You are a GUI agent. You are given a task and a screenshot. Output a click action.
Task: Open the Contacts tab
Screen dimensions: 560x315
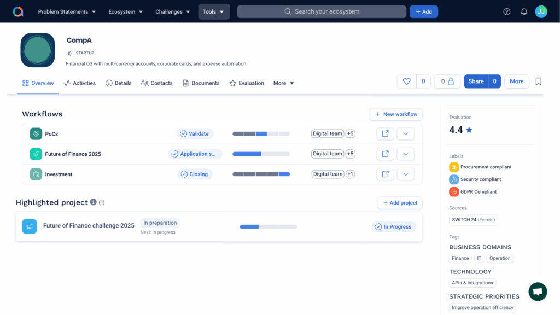point(157,83)
